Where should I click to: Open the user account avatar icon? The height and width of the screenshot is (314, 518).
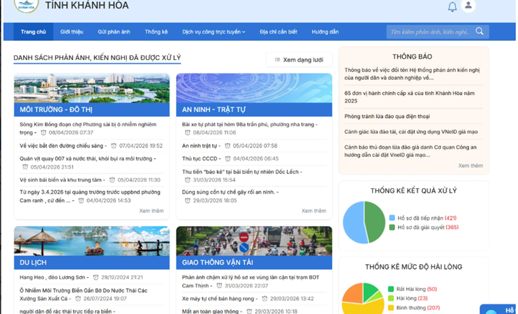(468, 6)
